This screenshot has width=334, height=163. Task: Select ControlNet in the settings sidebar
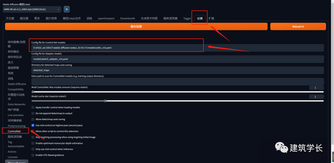(x=14, y=131)
